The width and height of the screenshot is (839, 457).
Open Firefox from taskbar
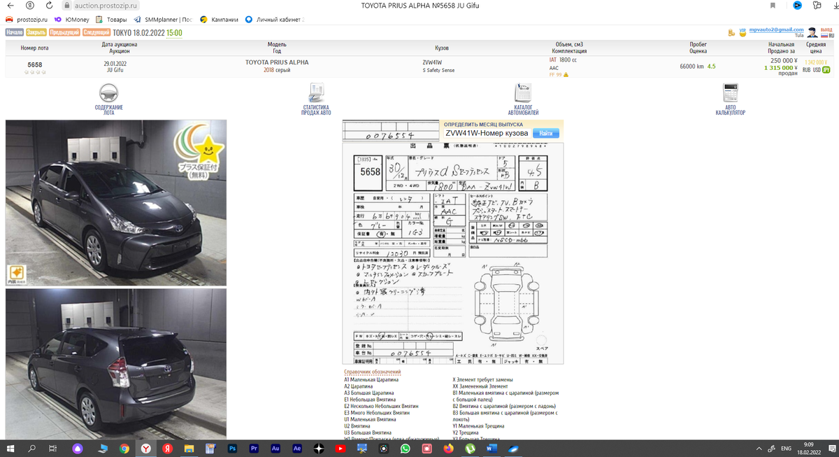[448, 448]
